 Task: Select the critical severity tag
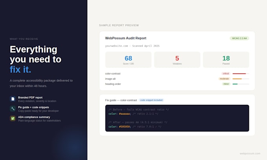pyautogui.click(x=226, y=74)
